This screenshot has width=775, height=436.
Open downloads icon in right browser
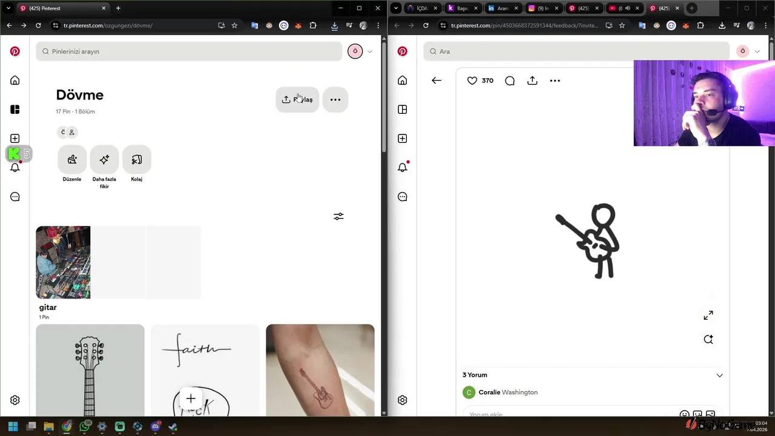pos(722,25)
